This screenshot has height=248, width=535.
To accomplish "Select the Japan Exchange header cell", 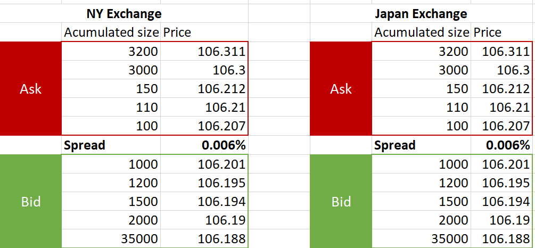I will pos(421,14).
